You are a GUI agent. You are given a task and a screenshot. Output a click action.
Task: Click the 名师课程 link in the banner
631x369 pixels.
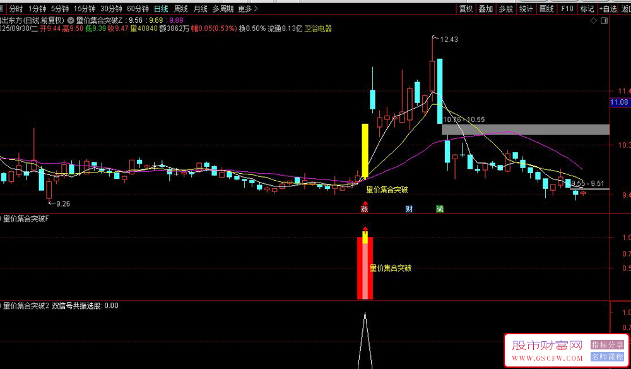coord(607,357)
